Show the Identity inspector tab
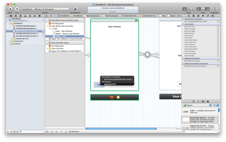Image resolution: width=226 pixels, height=142 pixels. coord(194,16)
